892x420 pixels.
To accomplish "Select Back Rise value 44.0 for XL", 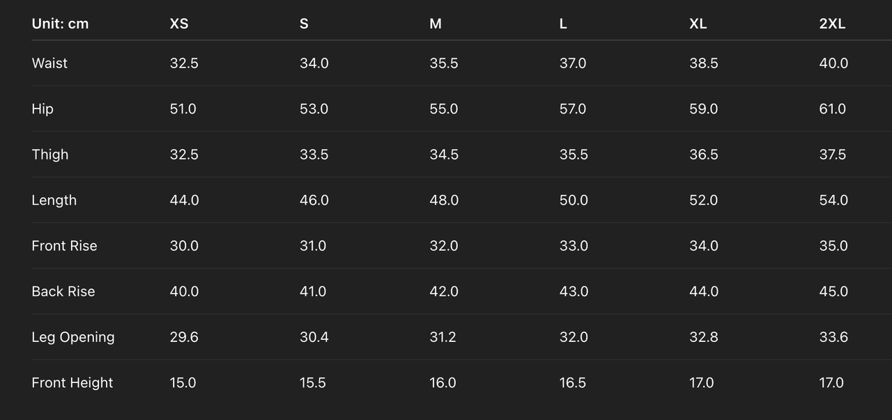I will [x=704, y=292].
